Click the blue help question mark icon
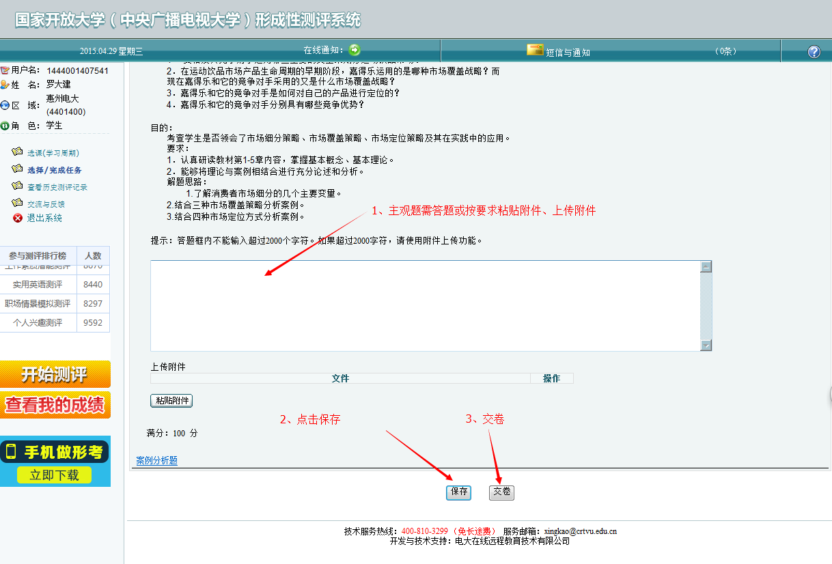This screenshot has height=564, width=832. 814,52
